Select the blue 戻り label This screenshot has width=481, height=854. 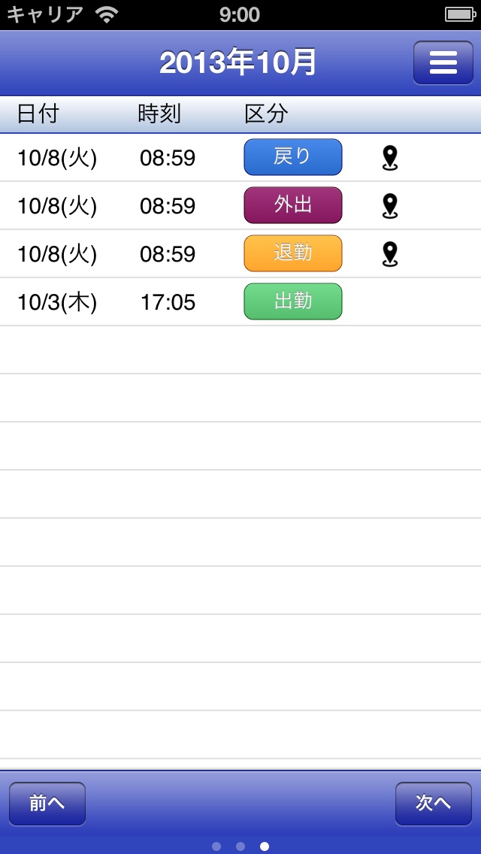pos(293,157)
